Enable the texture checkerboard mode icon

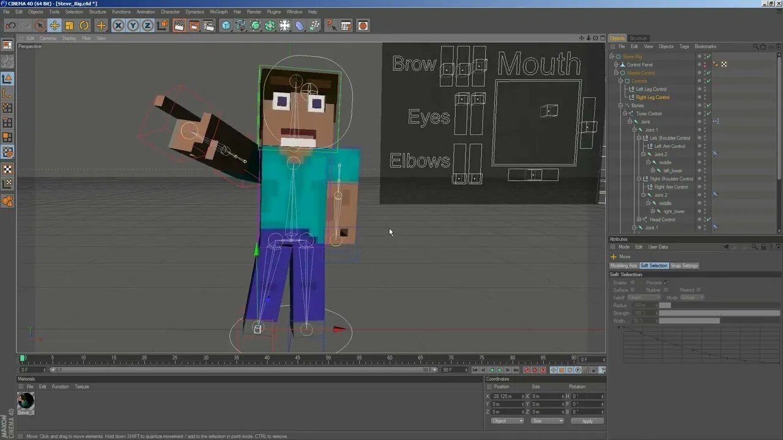[x=7, y=169]
